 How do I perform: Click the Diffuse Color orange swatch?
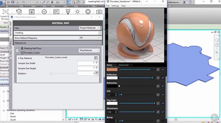tap(112, 69)
